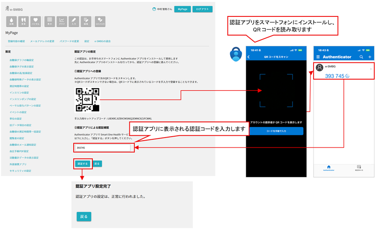The height and width of the screenshot is (231, 376).
Task: Click 戻る button on the setup complete panel
Action: (x=84, y=216)
